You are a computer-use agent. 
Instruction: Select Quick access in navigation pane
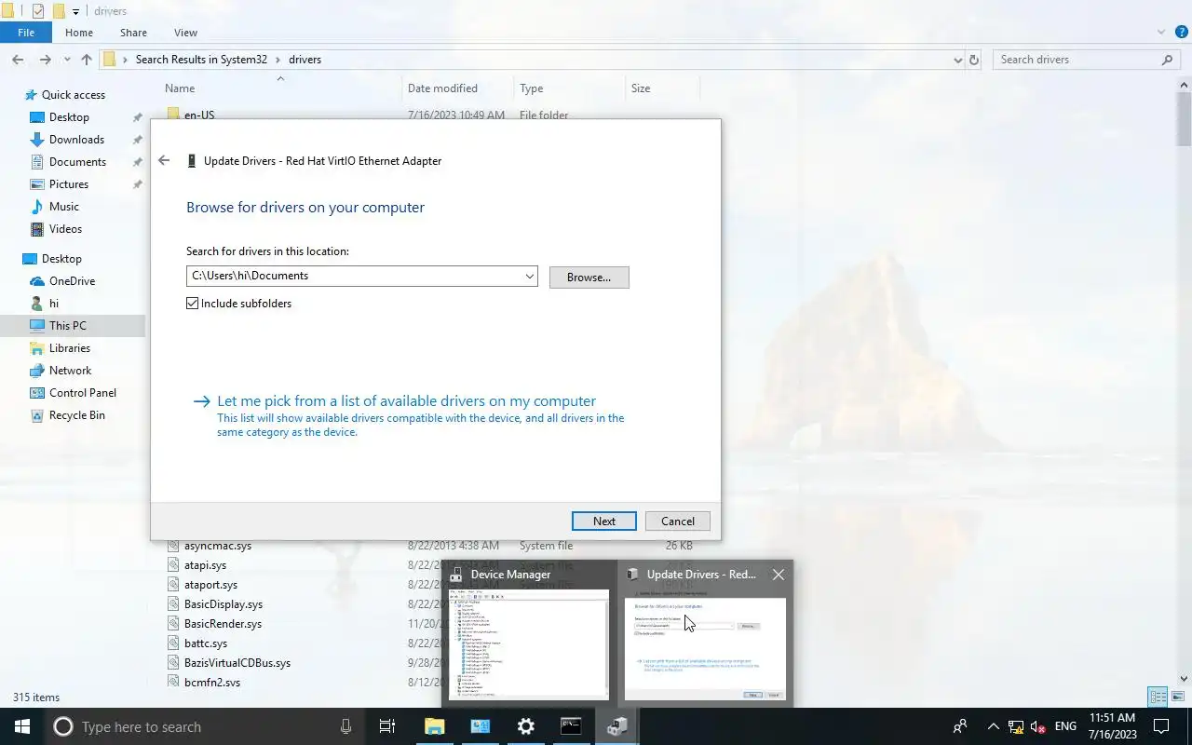[x=73, y=95]
